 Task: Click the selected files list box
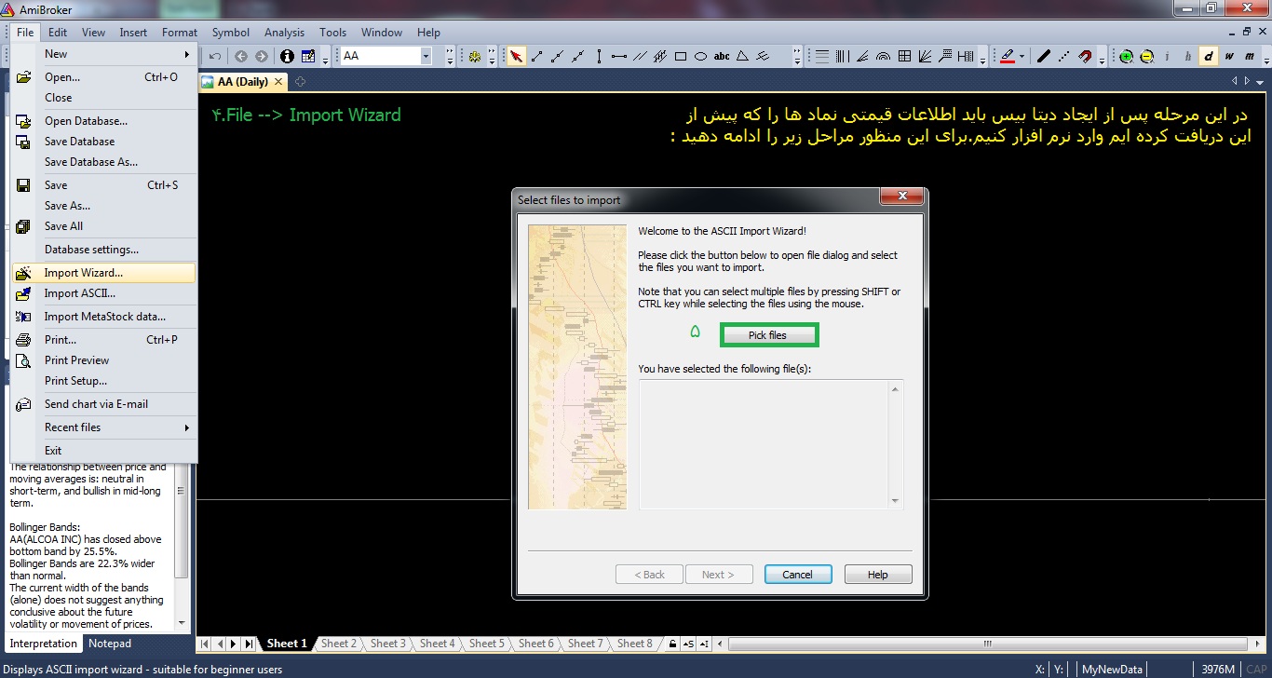771,444
